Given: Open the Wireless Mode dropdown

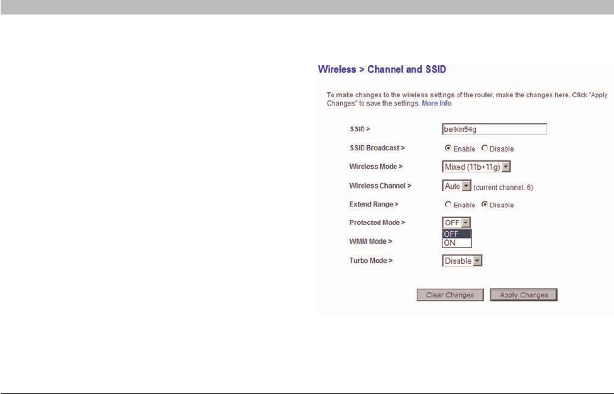Looking at the screenshot, I should point(476,167).
